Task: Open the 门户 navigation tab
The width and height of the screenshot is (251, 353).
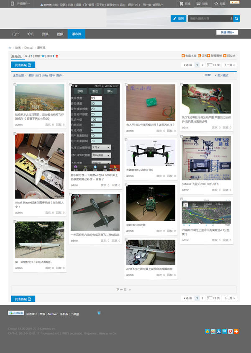Action: click(x=16, y=34)
